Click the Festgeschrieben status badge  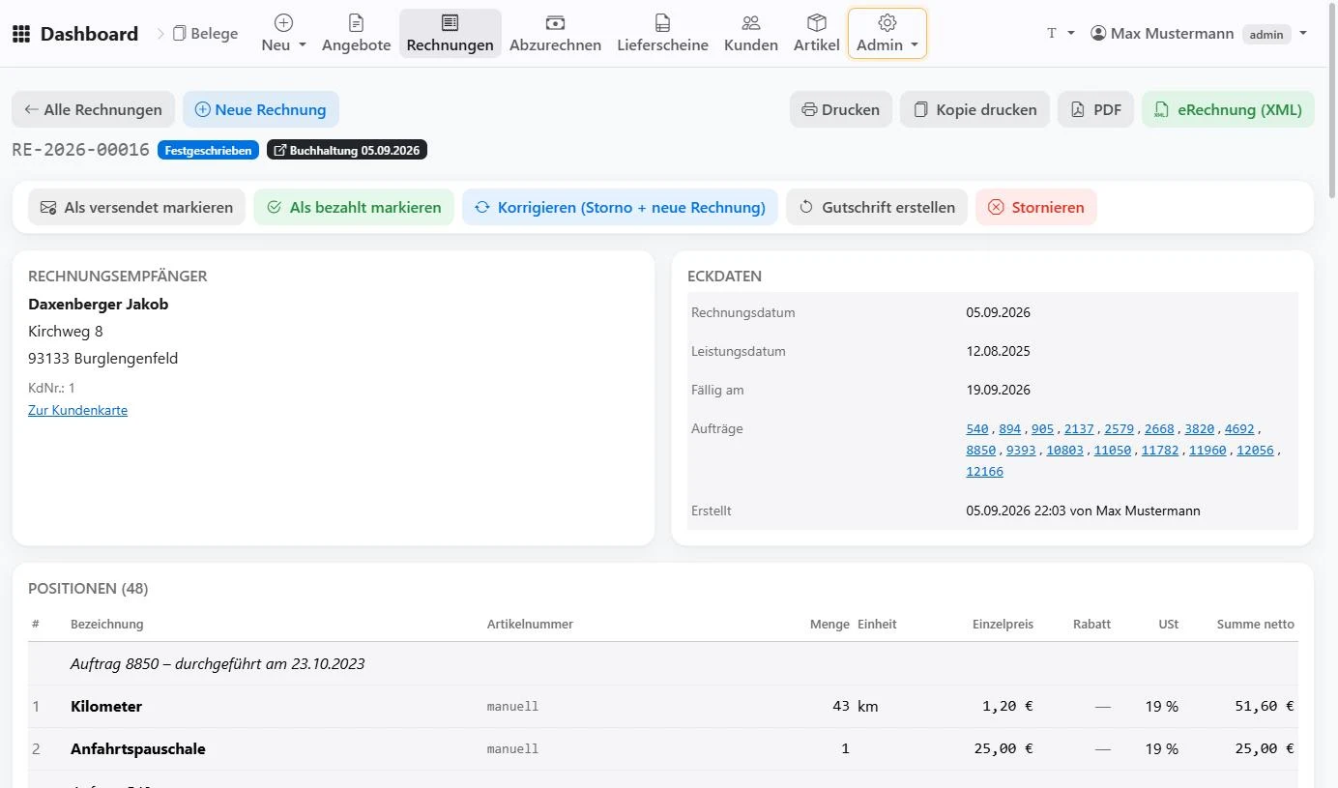(208, 150)
